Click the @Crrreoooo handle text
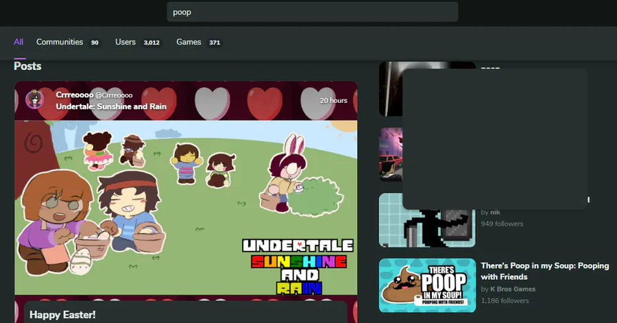617x323 pixels. click(114, 95)
